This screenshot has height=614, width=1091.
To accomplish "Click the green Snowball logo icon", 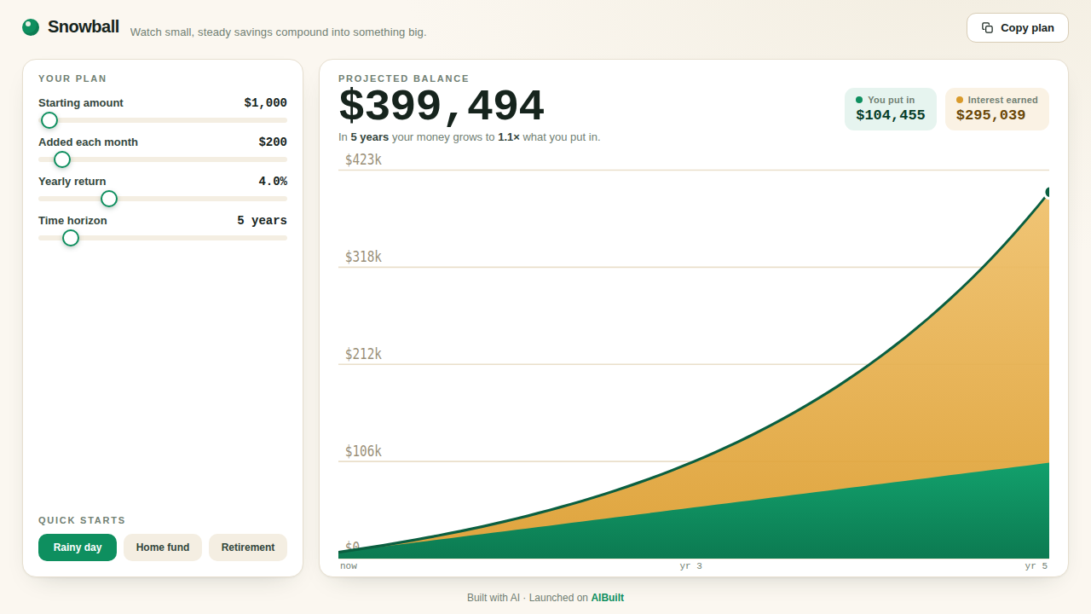I will click(31, 27).
